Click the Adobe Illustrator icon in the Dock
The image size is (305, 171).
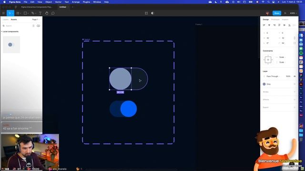coord(301,84)
